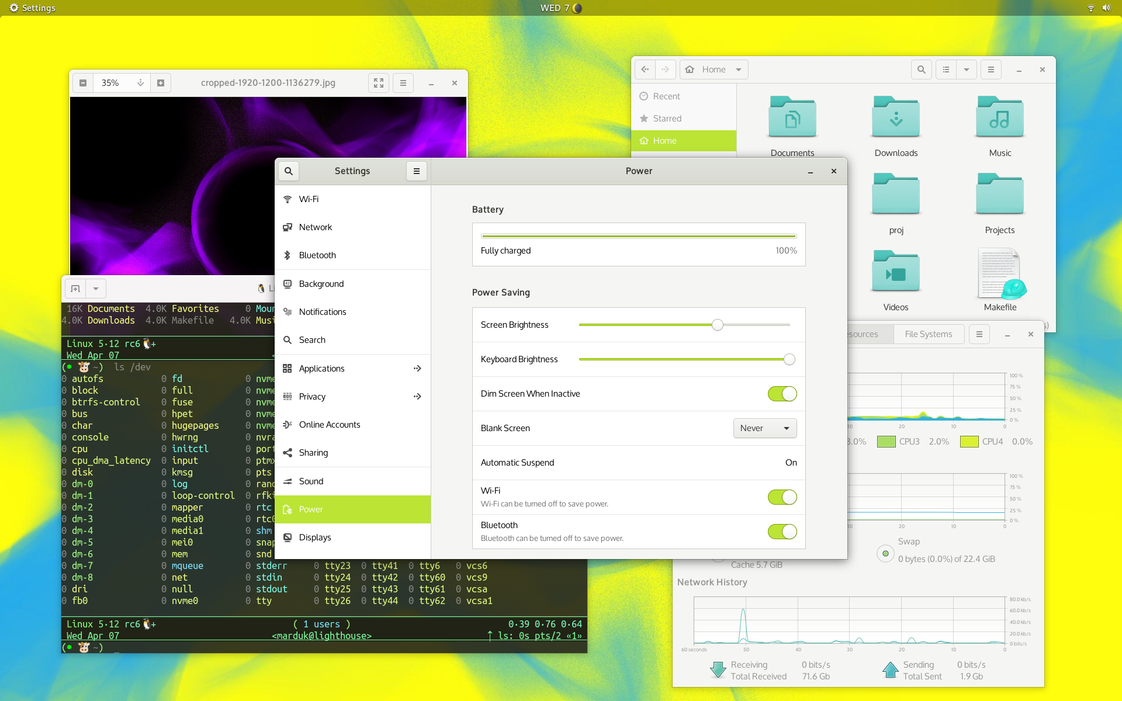The image size is (1122, 701).
Task: Click the Settings search magnifier icon
Action: point(289,171)
